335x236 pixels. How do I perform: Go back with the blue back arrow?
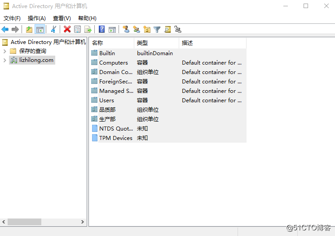[5, 29]
